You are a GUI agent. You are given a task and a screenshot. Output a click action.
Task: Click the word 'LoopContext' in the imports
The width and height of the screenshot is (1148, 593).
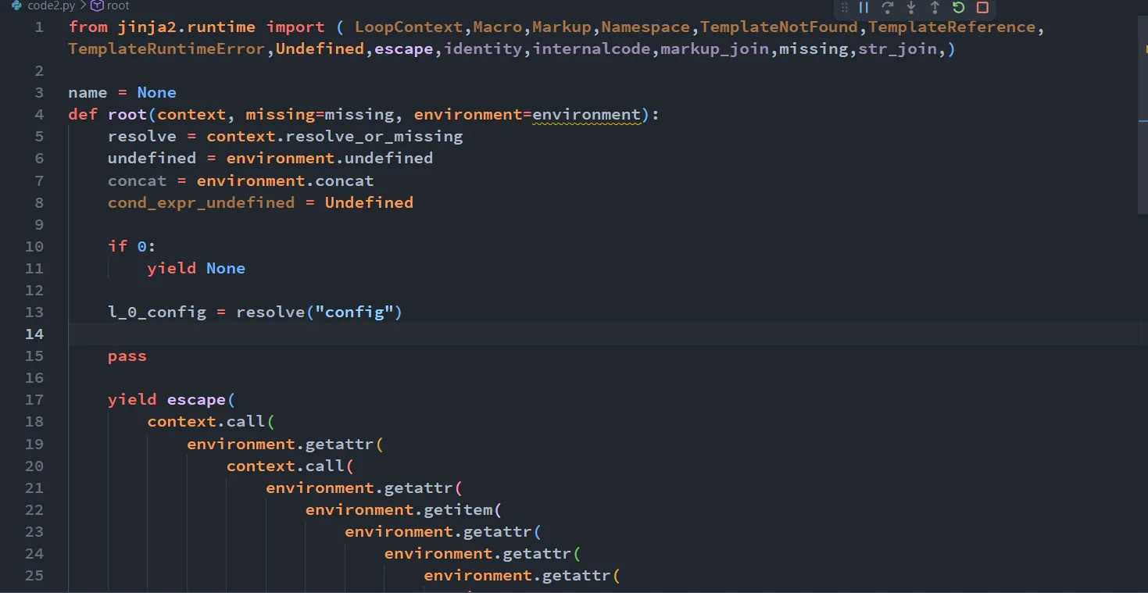point(409,27)
